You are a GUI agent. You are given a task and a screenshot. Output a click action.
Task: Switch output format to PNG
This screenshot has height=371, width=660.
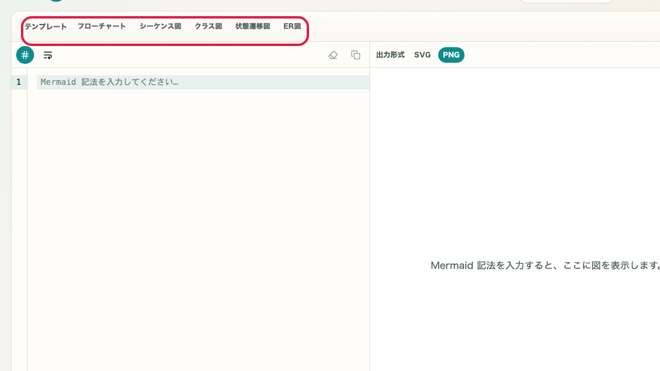(x=451, y=55)
